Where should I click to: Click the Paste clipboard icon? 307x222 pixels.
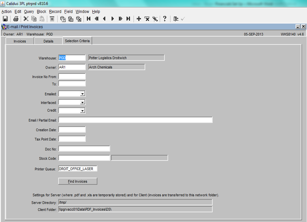[x=42, y=19]
